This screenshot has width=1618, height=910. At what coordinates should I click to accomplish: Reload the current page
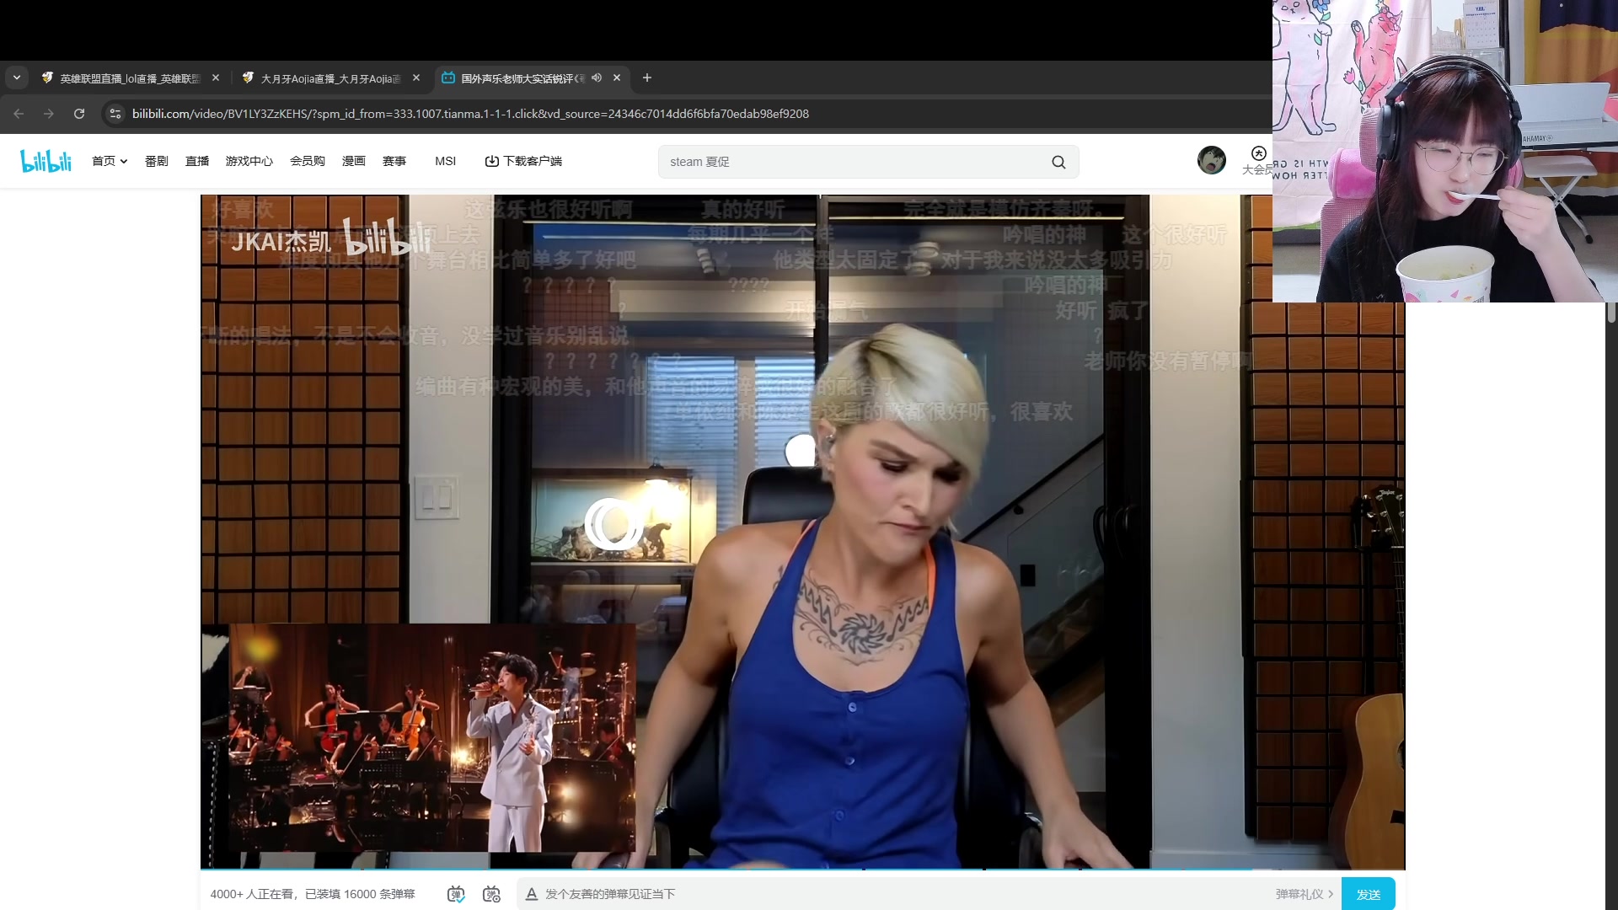point(79,114)
